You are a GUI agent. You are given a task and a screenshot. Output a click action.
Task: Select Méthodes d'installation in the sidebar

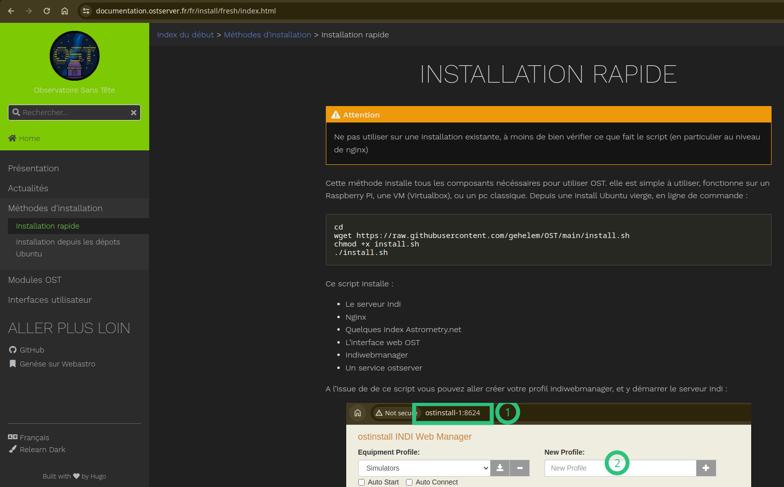55,208
